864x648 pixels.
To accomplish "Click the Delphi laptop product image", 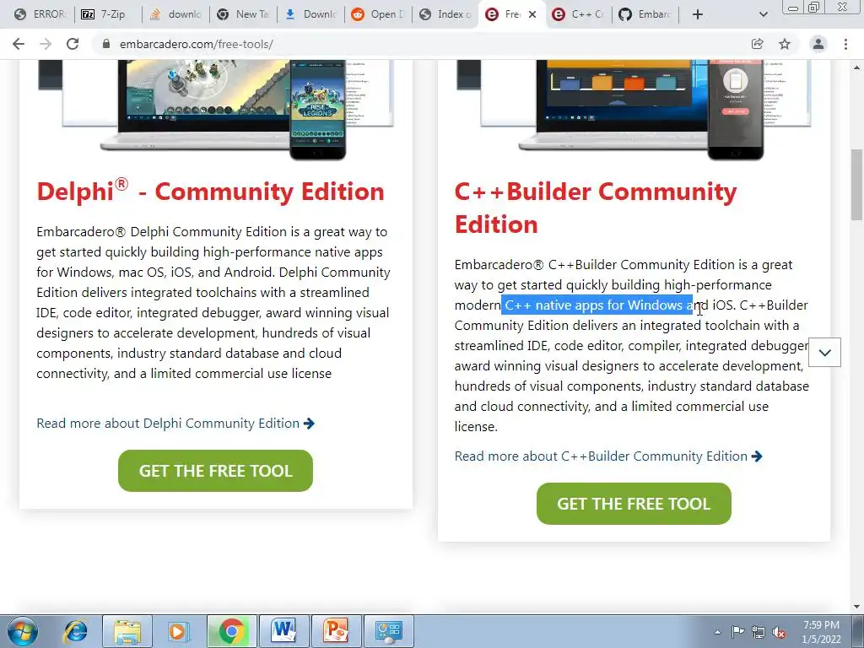I will (216, 109).
